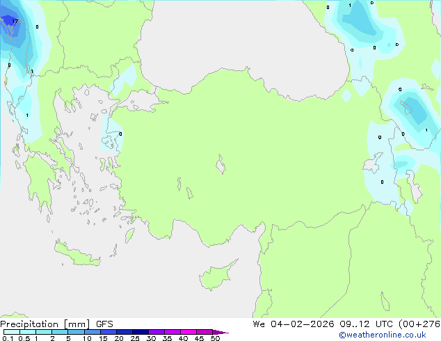Screen dimensions: 441x341
Task: Click the '0.5' legend scale label
Action: click(x=24, y=338)
